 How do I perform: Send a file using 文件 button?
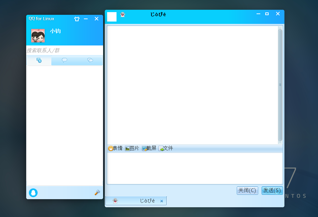[166, 148]
